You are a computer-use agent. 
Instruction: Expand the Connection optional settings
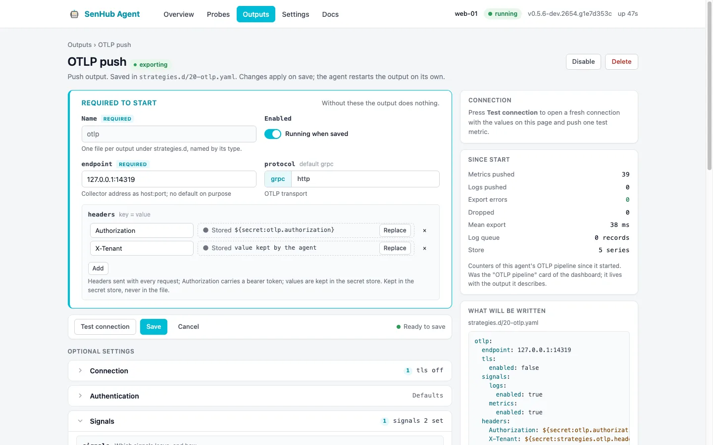click(260, 371)
